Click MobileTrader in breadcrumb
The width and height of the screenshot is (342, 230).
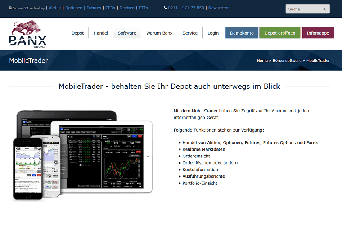pyautogui.click(x=318, y=60)
